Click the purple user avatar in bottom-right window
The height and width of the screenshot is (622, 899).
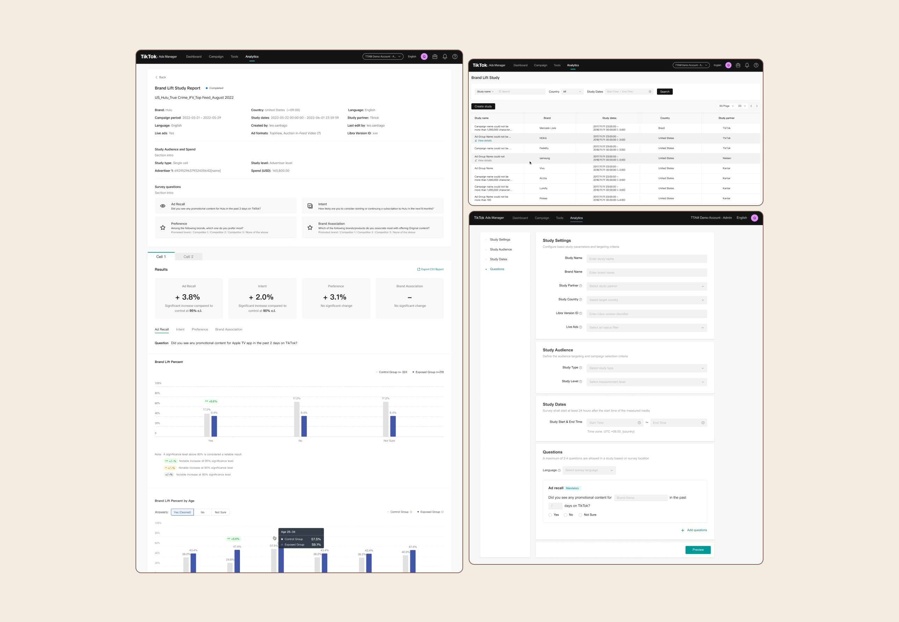[x=754, y=218]
